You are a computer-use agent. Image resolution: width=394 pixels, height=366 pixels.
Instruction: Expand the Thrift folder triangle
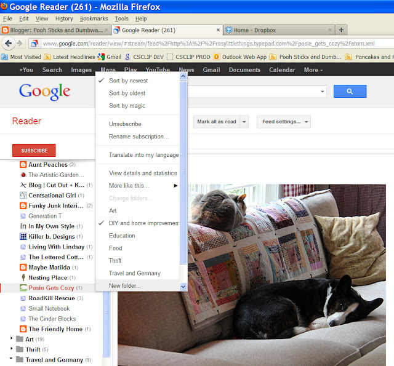(11, 349)
